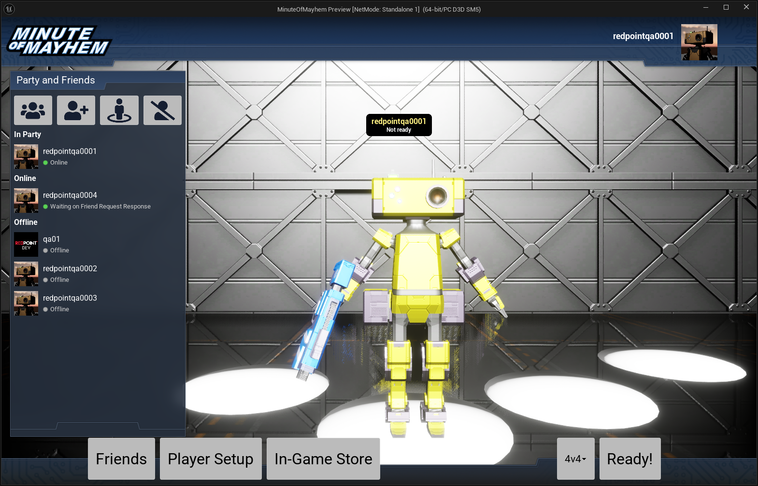The width and height of the screenshot is (758, 486).
Task: Click the redpointqa0001 username in header
Action: point(643,36)
